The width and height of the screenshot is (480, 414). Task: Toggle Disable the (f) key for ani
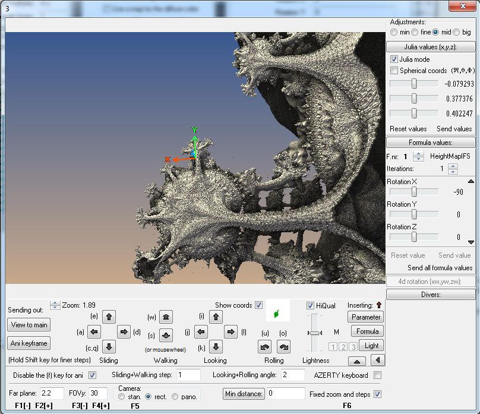pos(92,375)
